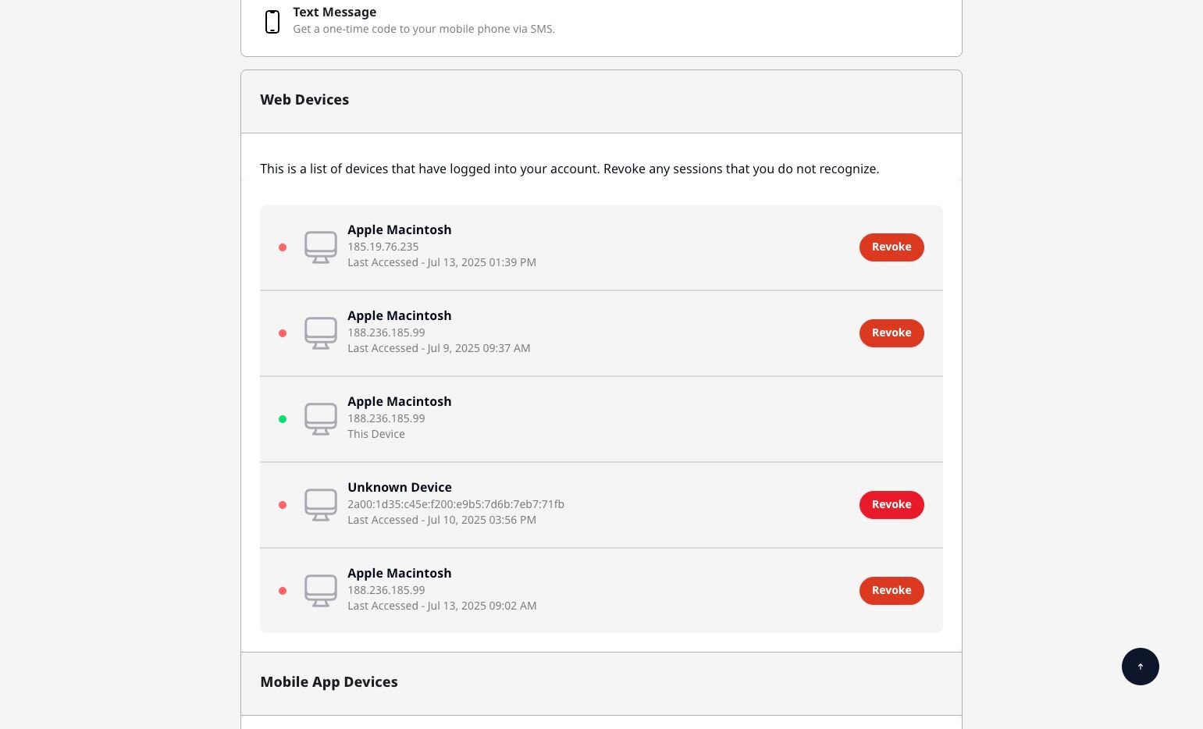Click red dot for Jul 13 09:02 AM session

click(283, 591)
